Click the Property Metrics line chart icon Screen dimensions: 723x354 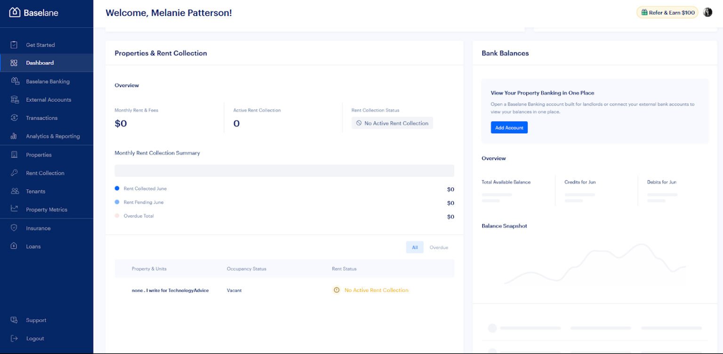tap(15, 209)
